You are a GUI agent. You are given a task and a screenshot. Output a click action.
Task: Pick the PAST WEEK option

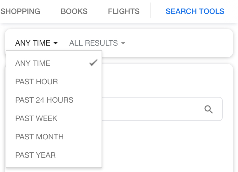[36, 118]
